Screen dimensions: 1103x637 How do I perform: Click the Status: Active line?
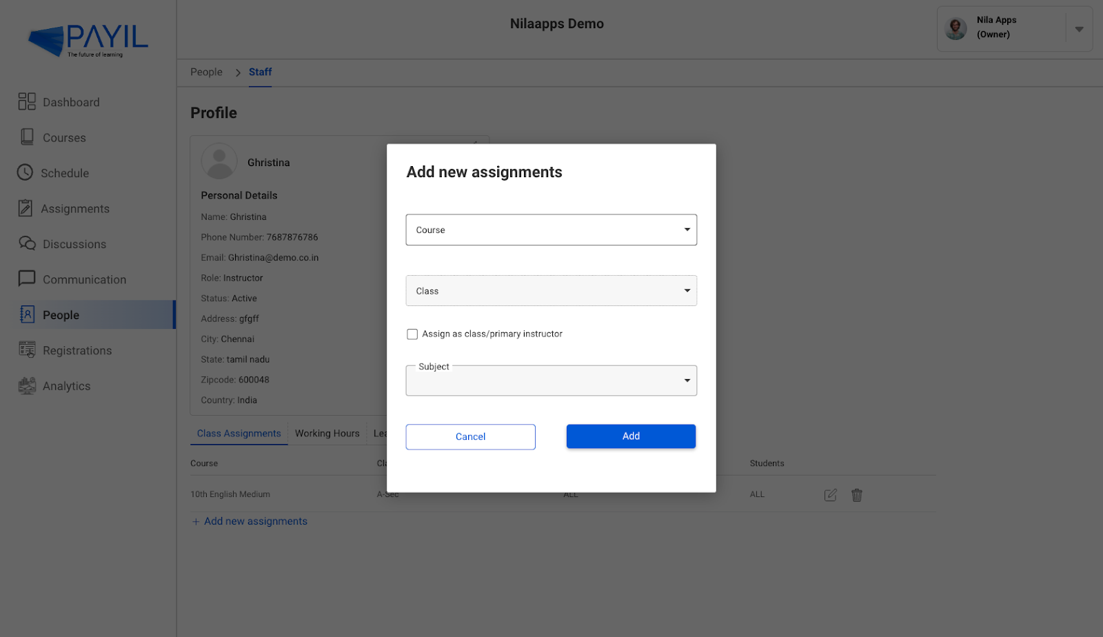(229, 299)
